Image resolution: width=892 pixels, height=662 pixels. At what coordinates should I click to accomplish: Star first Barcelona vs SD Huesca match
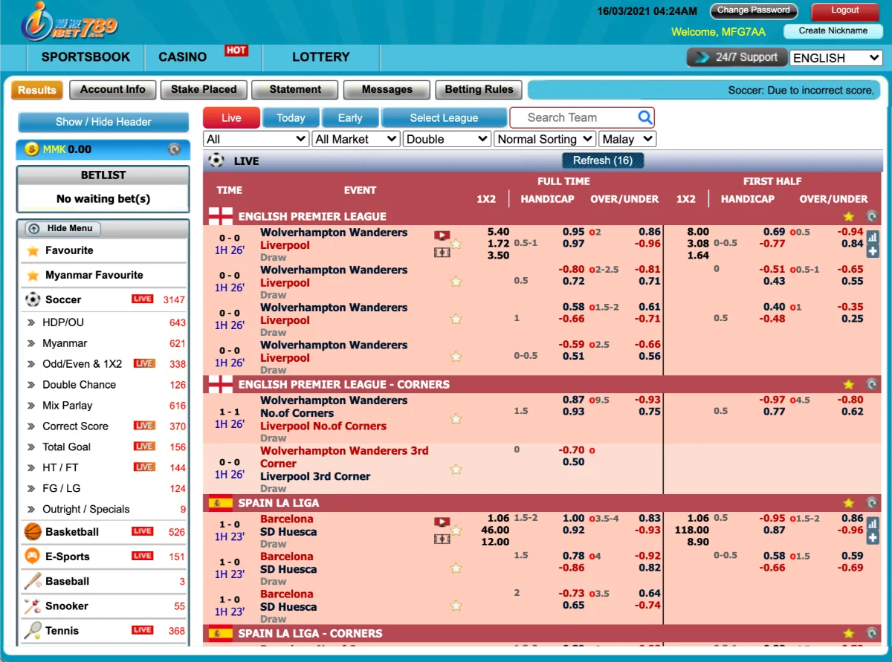coord(456,530)
